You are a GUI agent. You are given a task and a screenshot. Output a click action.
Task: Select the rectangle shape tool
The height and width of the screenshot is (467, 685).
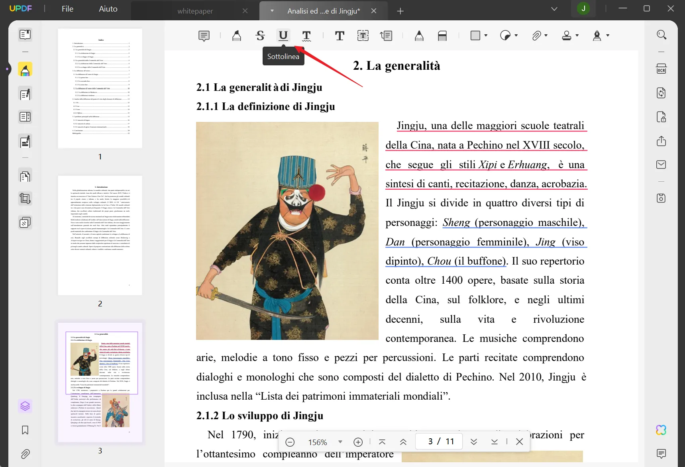coord(475,35)
